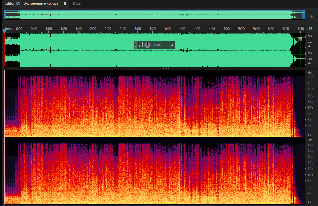Click the 4k label on the lower spectrogram scale
This screenshot has height=206, width=318.
[x=309, y=193]
